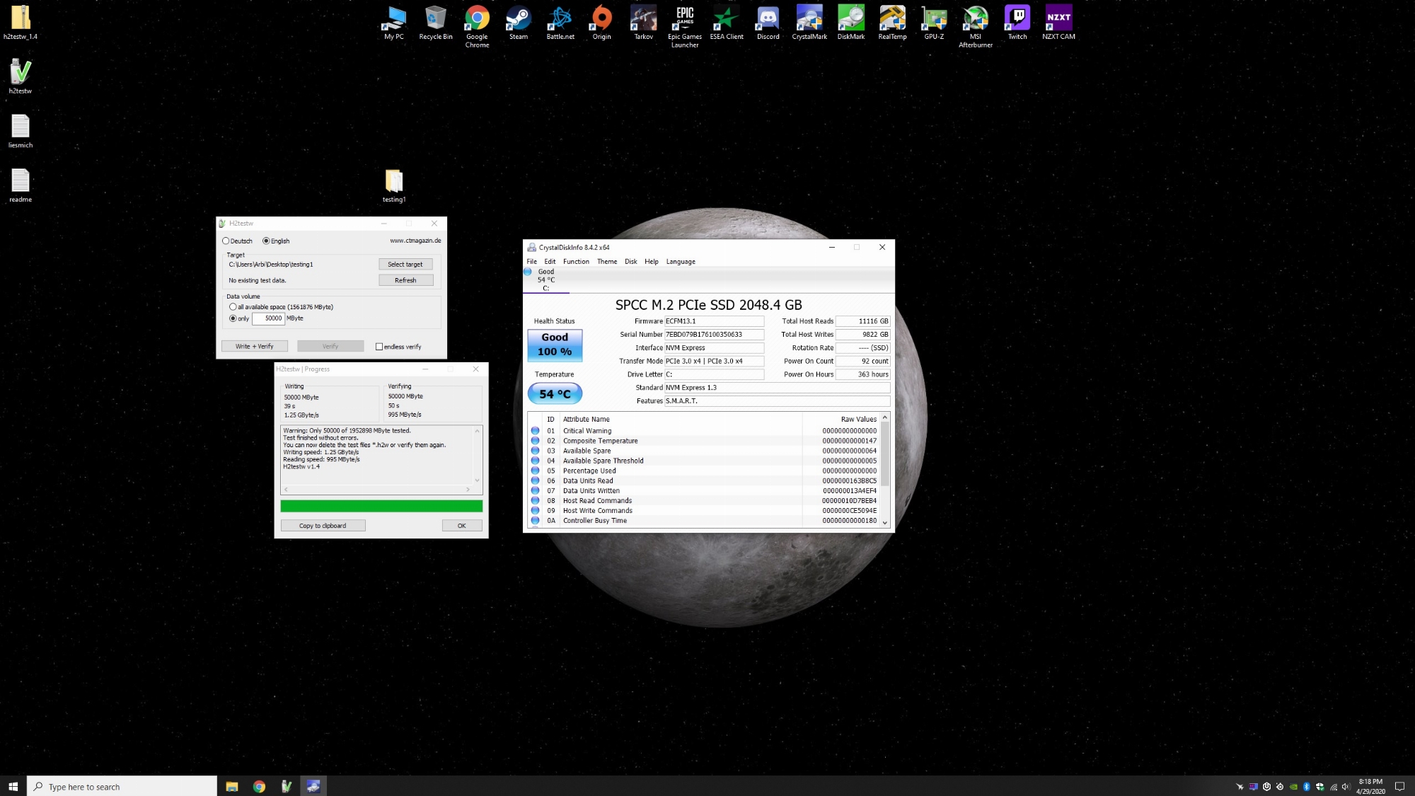Open the Function menu in CrystalDiskInfo

click(576, 262)
